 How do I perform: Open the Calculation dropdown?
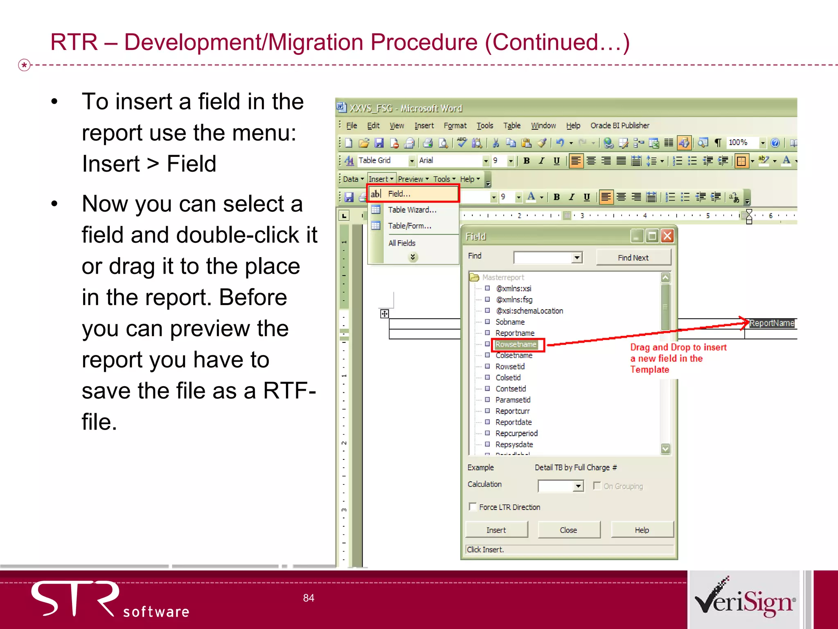(x=578, y=486)
